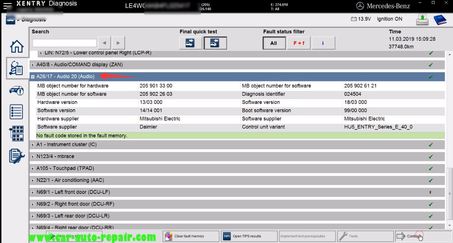Expand N69/3 Left rear door row
The image size is (453, 243).
tap(33, 216)
